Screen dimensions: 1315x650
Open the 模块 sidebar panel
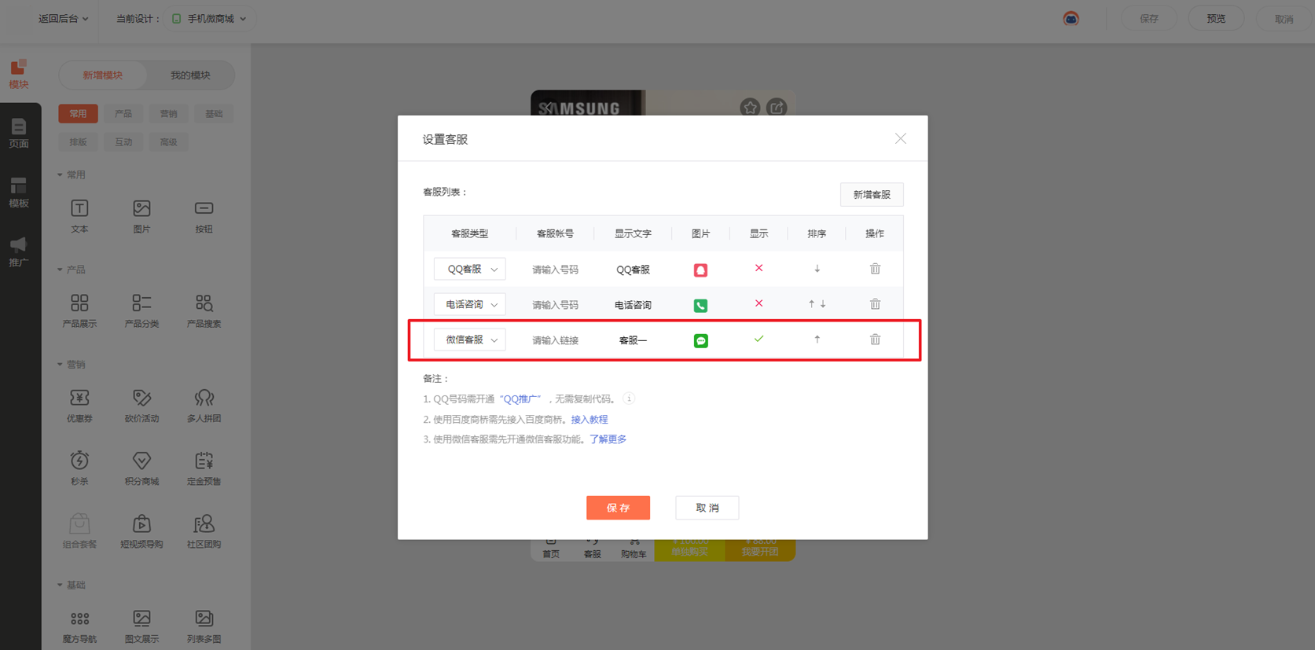click(19, 74)
